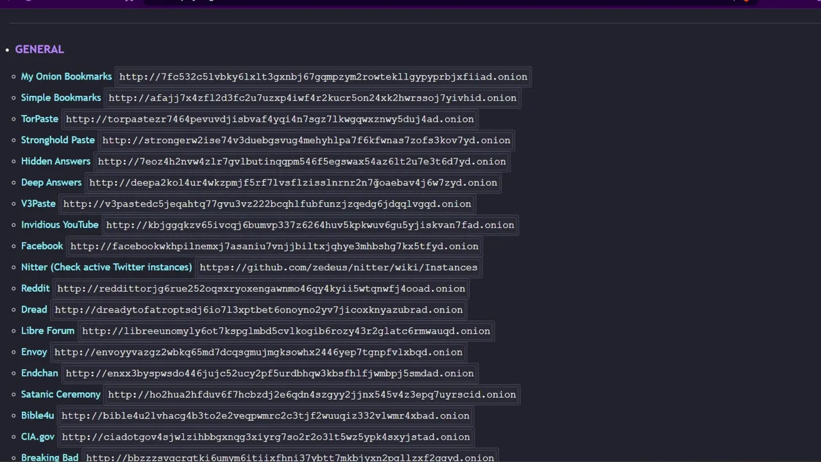Click the deepa2kol4ur onion address
This screenshot has height=462, width=821.
tap(293, 183)
